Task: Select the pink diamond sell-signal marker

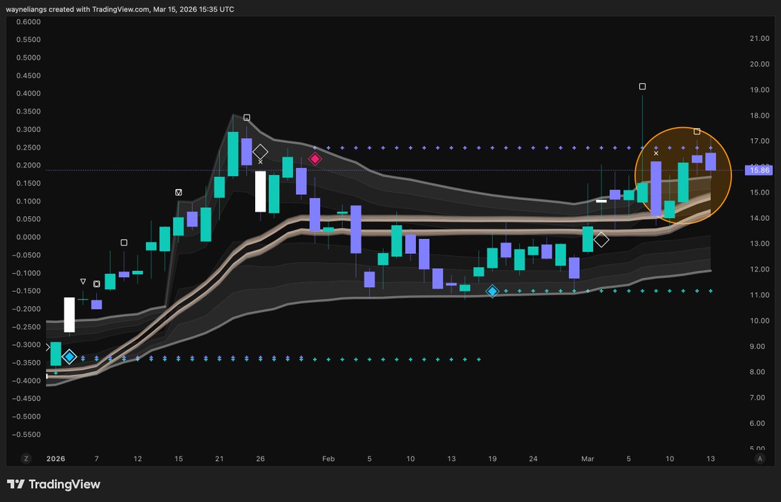Action: point(315,158)
